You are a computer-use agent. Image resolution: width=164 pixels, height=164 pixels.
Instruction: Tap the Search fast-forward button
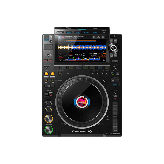coord(51,109)
